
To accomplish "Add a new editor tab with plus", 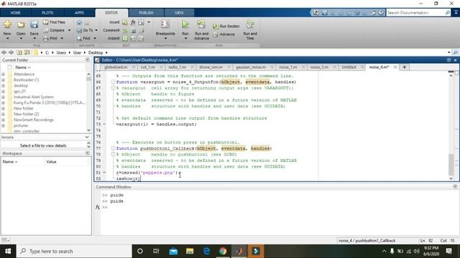I will 404,67.
